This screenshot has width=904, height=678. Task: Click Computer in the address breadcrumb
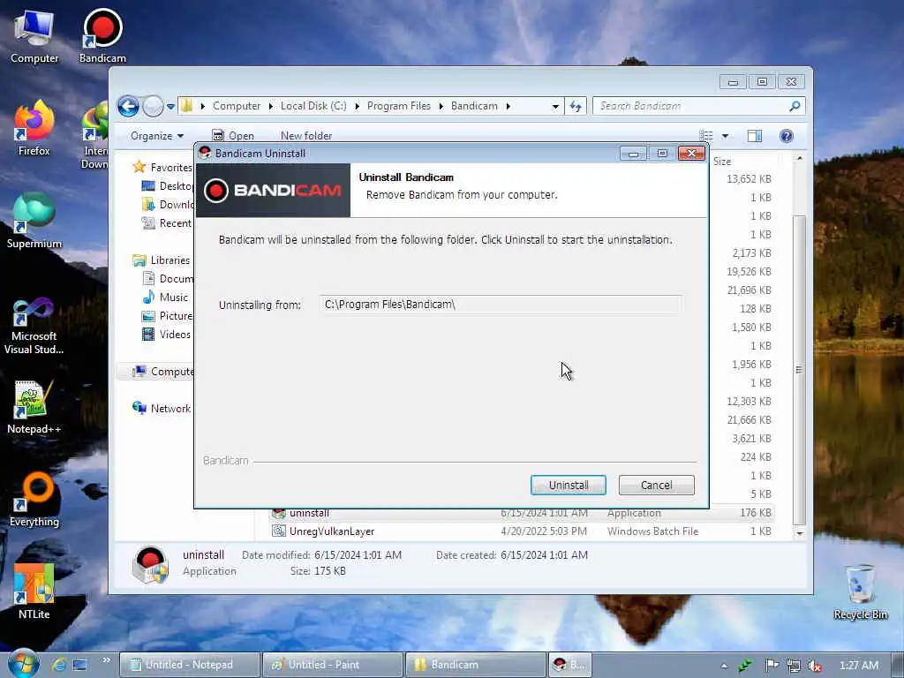point(237,106)
